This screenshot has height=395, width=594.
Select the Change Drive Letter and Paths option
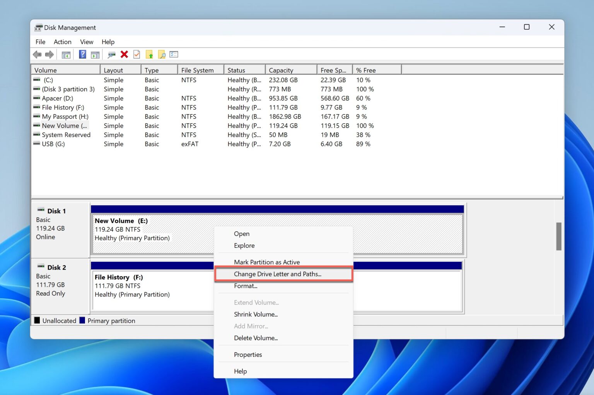278,274
